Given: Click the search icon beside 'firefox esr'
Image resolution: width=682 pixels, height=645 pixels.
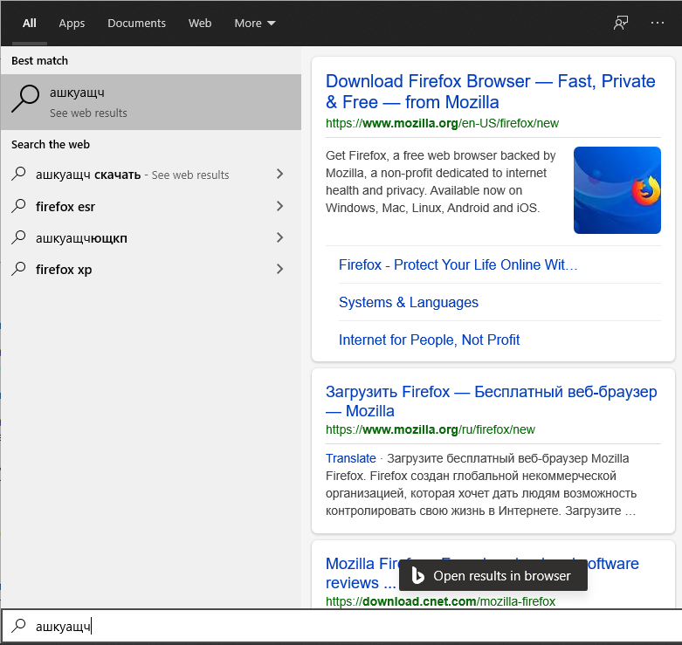Looking at the screenshot, I should pyautogui.click(x=18, y=206).
